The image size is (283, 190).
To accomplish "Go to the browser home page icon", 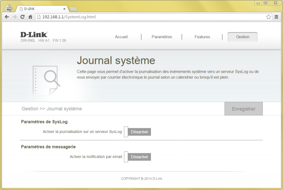I will coord(30,17).
